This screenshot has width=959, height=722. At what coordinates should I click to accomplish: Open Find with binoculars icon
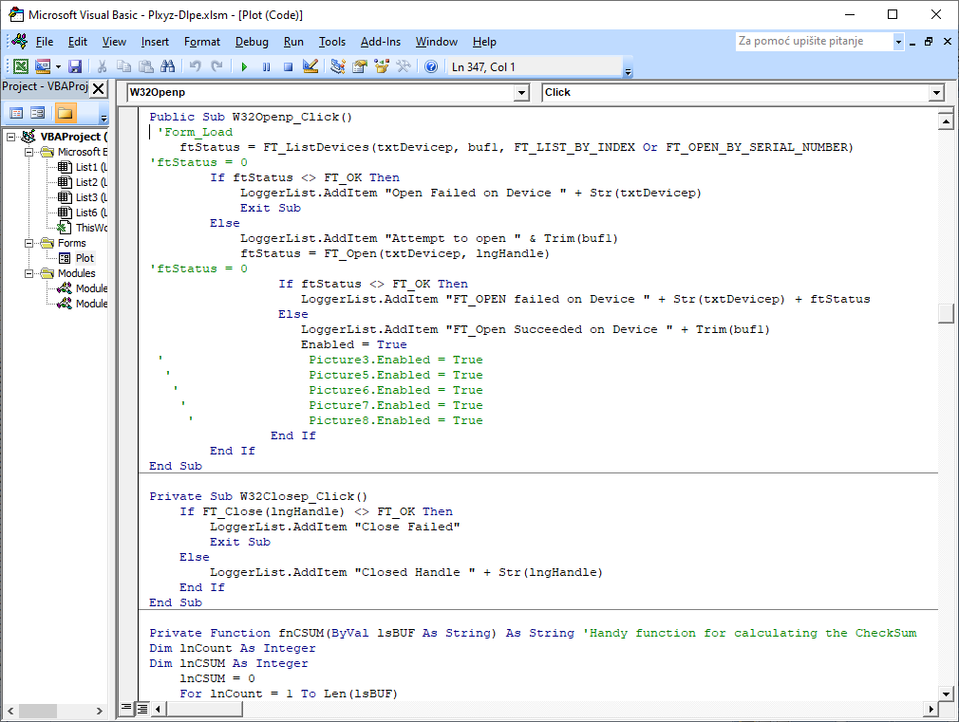[167, 66]
